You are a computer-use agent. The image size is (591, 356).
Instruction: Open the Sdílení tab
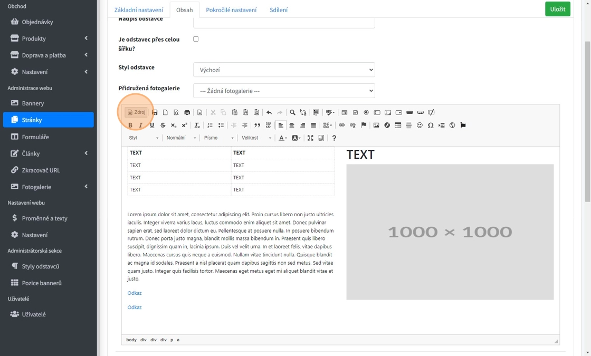279,10
